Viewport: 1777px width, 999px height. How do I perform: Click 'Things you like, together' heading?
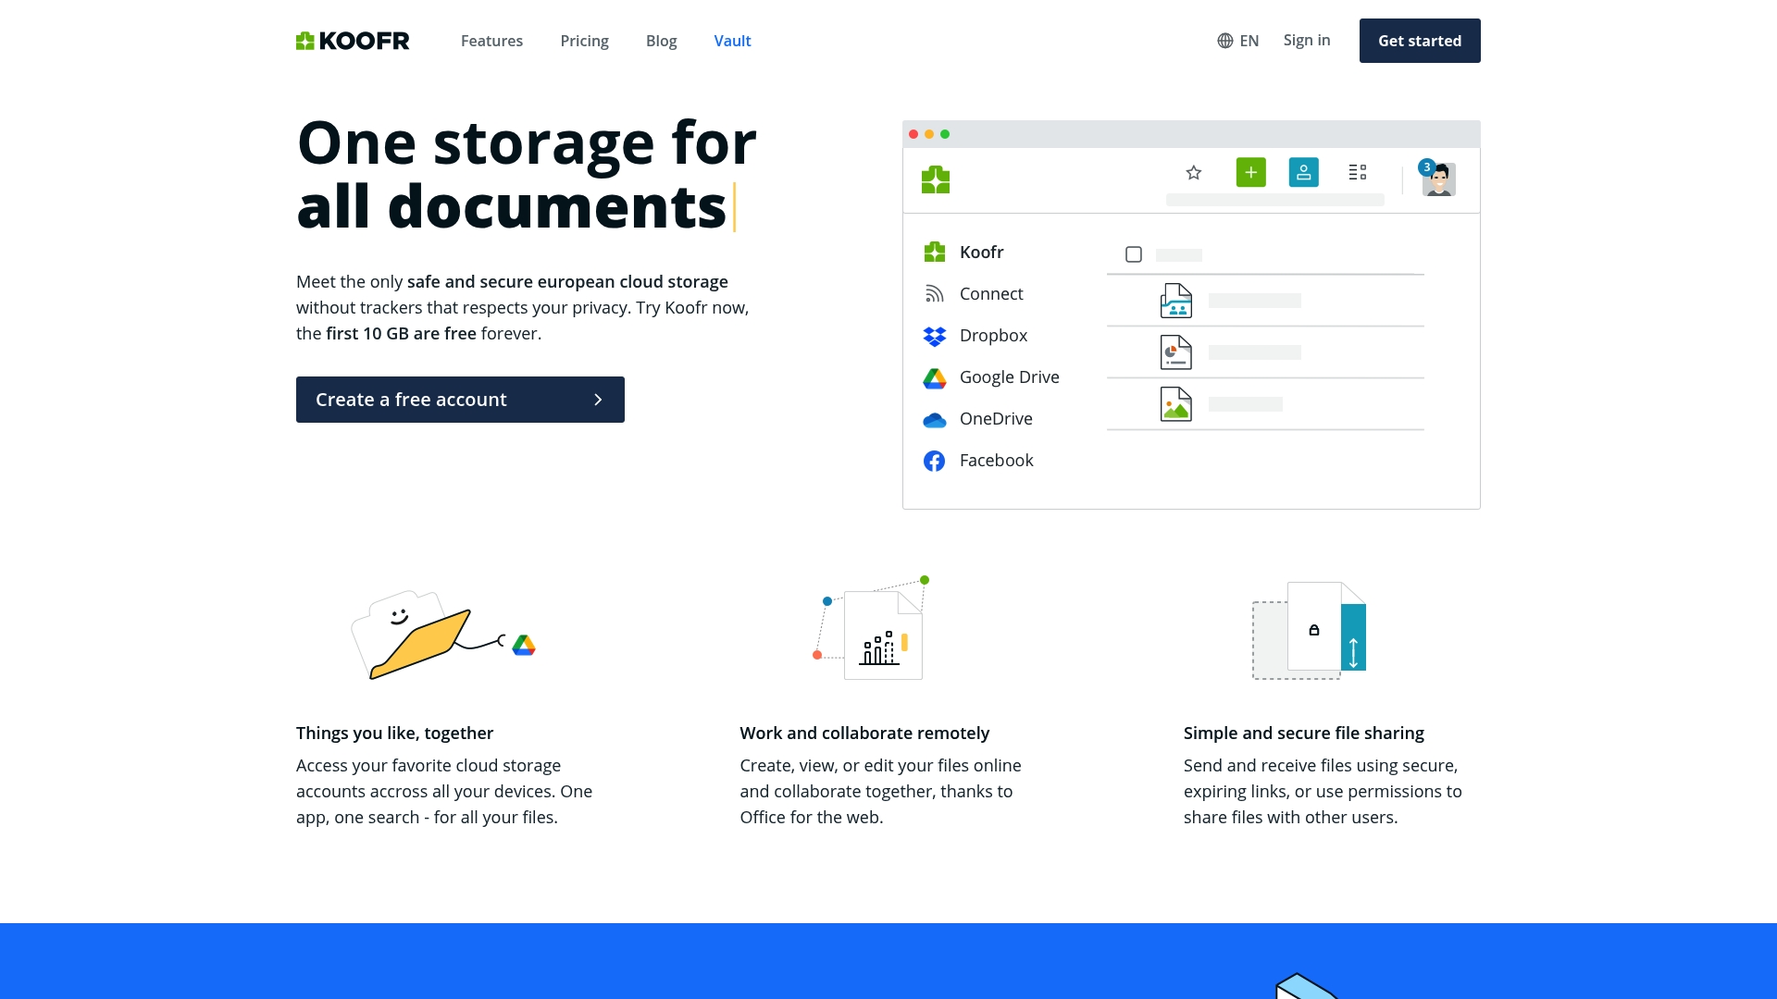pyautogui.click(x=394, y=733)
